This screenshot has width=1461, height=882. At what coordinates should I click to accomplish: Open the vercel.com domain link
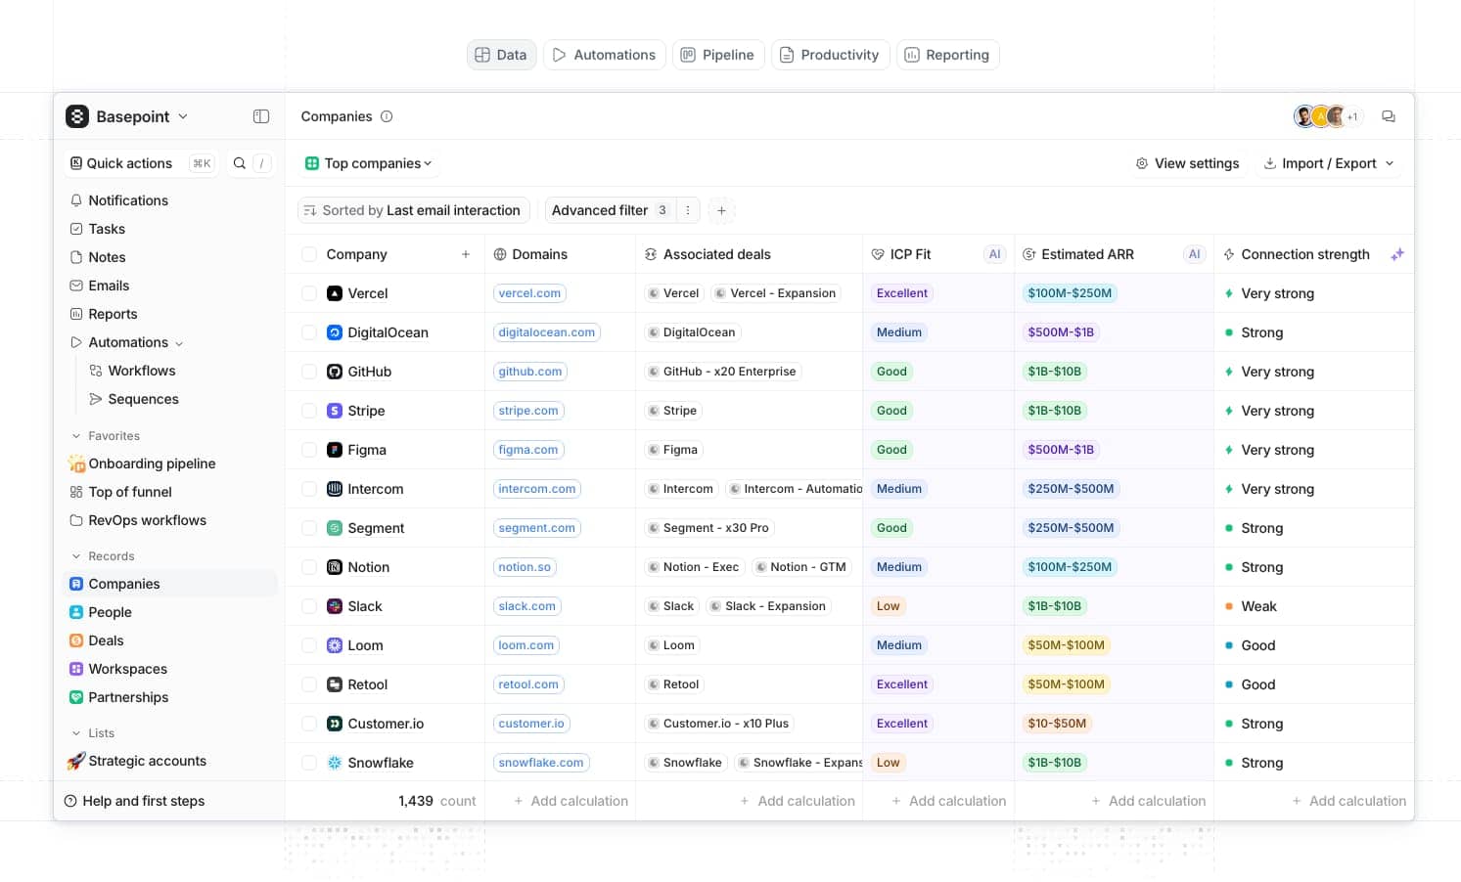tap(529, 293)
